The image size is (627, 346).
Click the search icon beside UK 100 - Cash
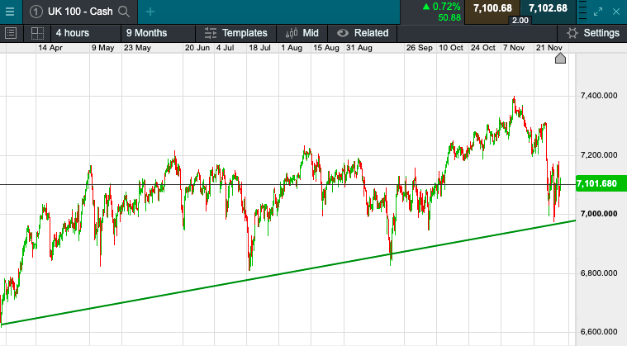(124, 12)
